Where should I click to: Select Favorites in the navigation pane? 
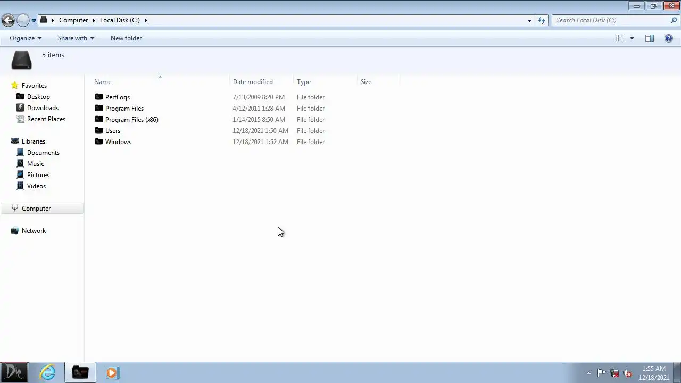point(34,86)
